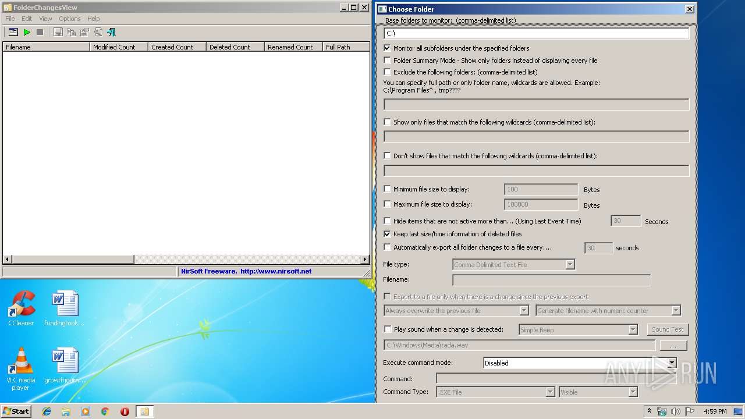The image size is (745, 419).
Task: Click the Exit door toolbar icon
Action: (x=111, y=32)
